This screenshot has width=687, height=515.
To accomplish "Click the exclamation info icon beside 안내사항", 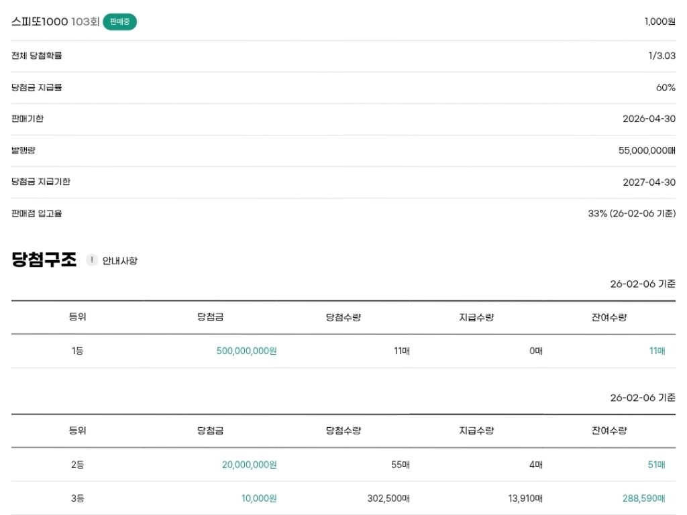I will coord(92,260).
